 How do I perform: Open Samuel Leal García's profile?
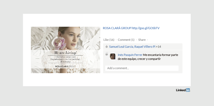pyautogui.click(x=121, y=47)
